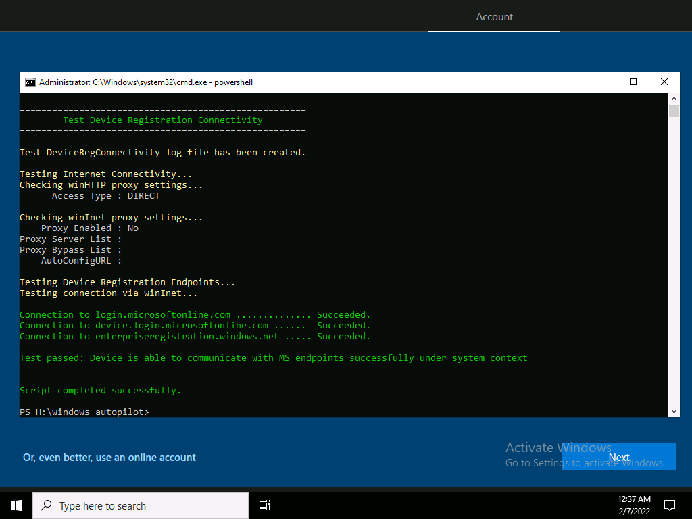Open the Windows Start menu
692x519 pixels.
pos(16,505)
